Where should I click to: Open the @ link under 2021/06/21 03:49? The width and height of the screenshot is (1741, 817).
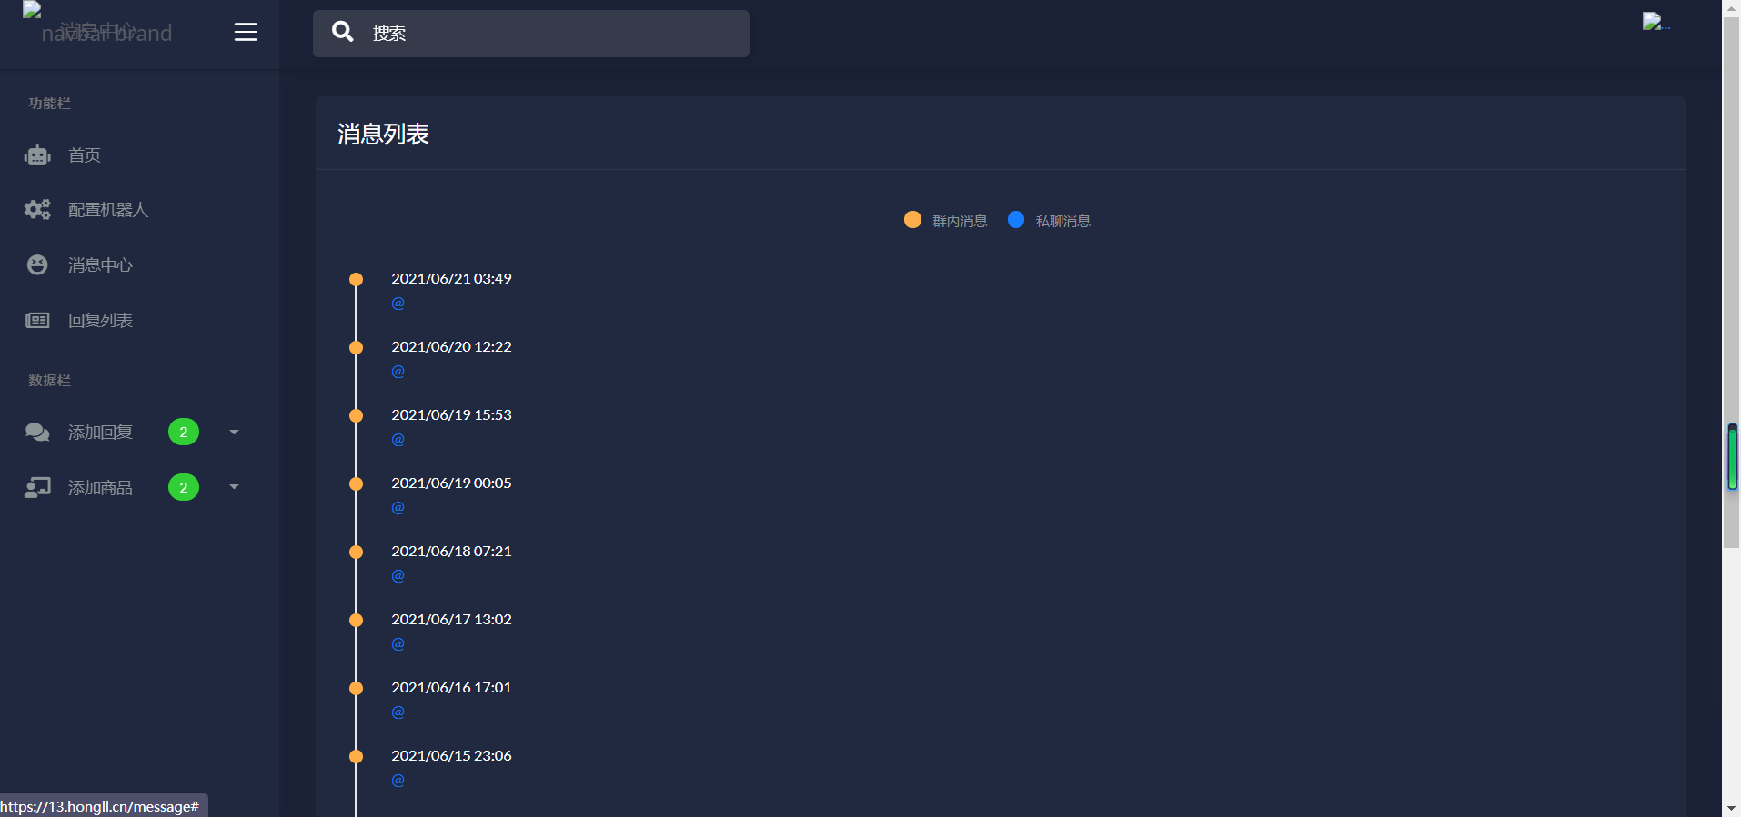pyautogui.click(x=398, y=304)
